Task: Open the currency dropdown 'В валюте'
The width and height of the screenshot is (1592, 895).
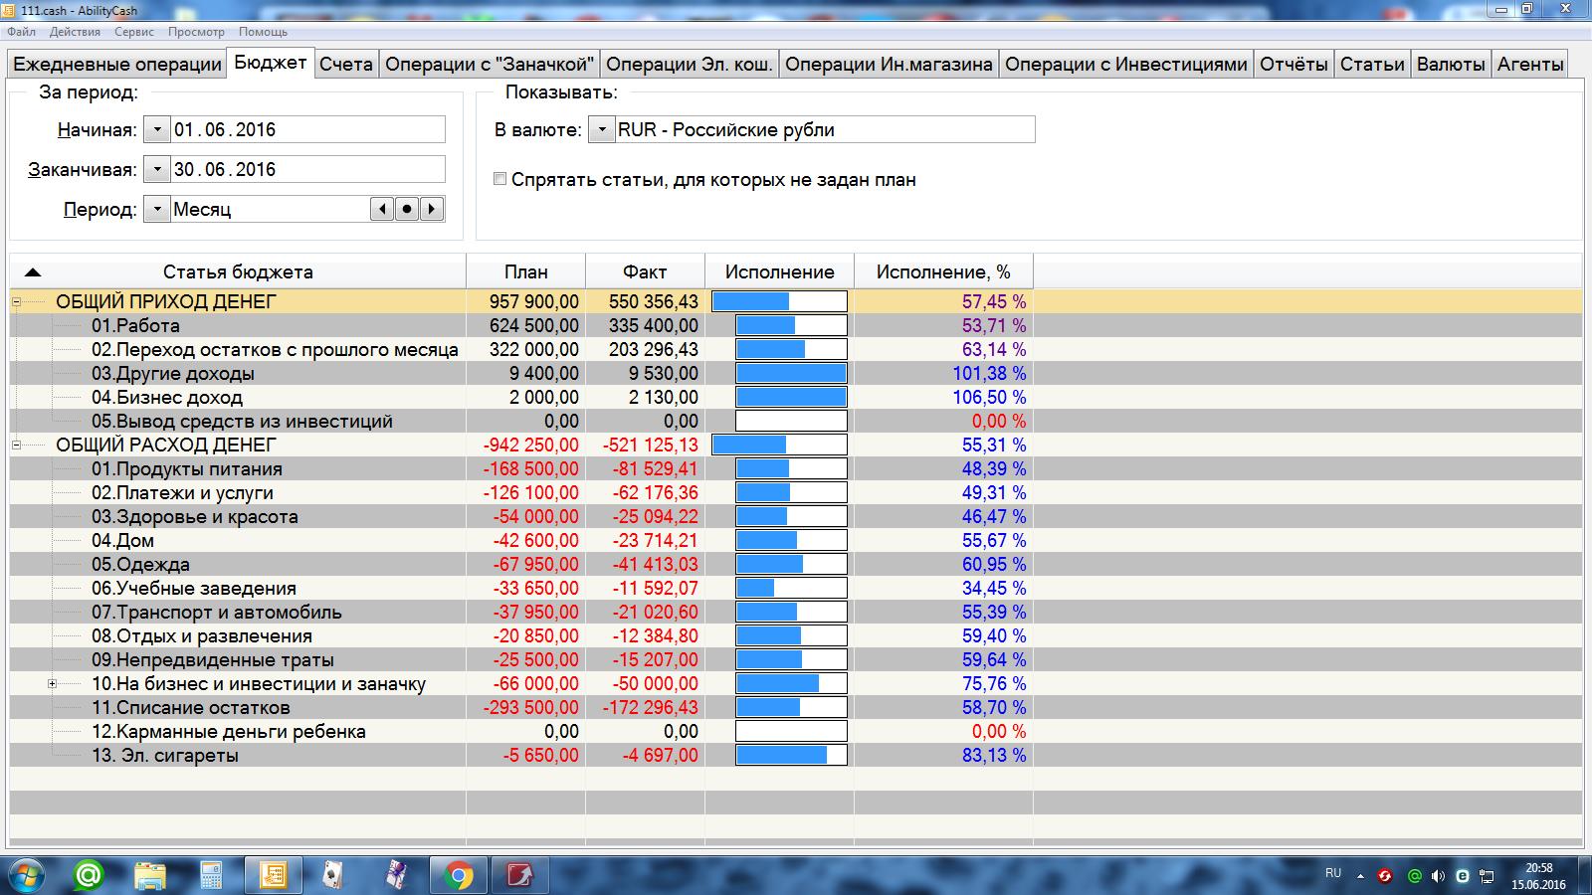Action: (601, 130)
